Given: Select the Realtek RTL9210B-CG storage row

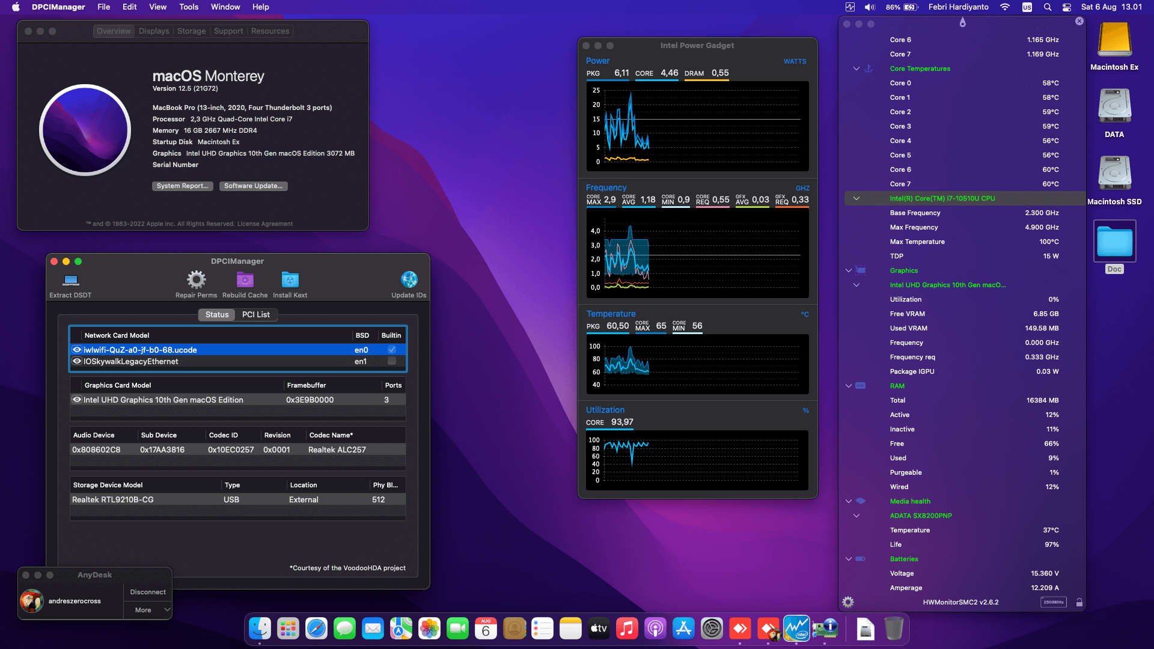Looking at the screenshot, I should click(238, 499).
